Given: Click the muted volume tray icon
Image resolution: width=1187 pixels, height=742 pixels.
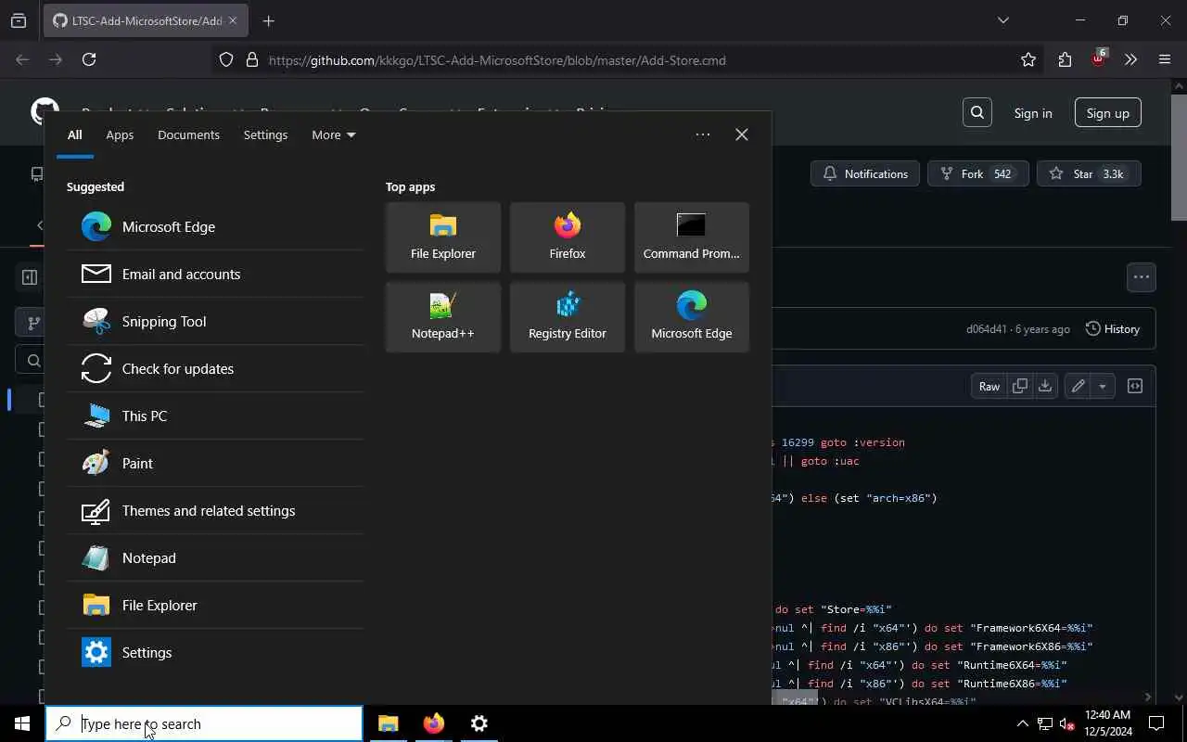Looking at the screenshot, I should [x=1067, y=723].
